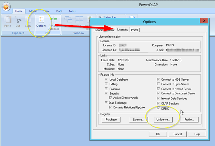Toggle Connect to MDB Server checkbox
This screenshot has width=215, height=146.
158,79
